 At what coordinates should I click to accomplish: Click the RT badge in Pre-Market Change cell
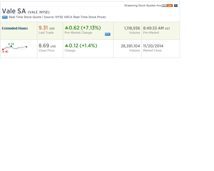click(x=108, y=34)
